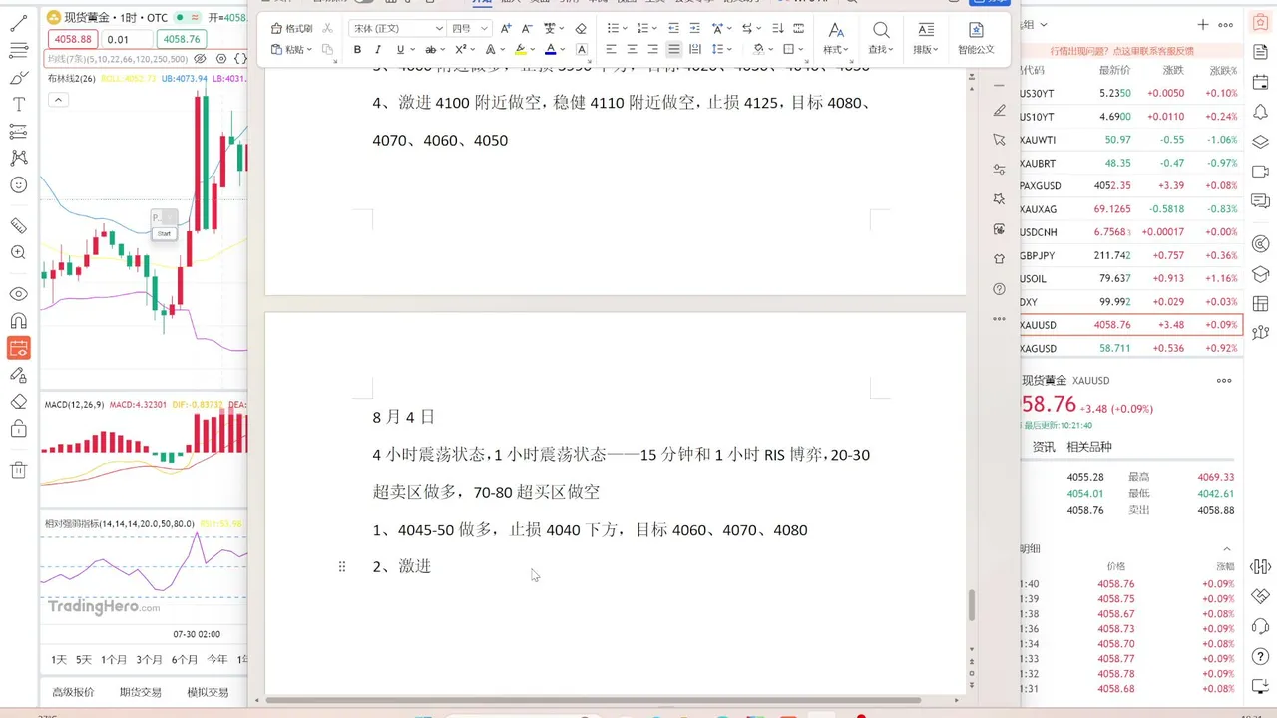Click the sliders settings icon in document side panel
1277x718 pixels.
pos(1000,170)
